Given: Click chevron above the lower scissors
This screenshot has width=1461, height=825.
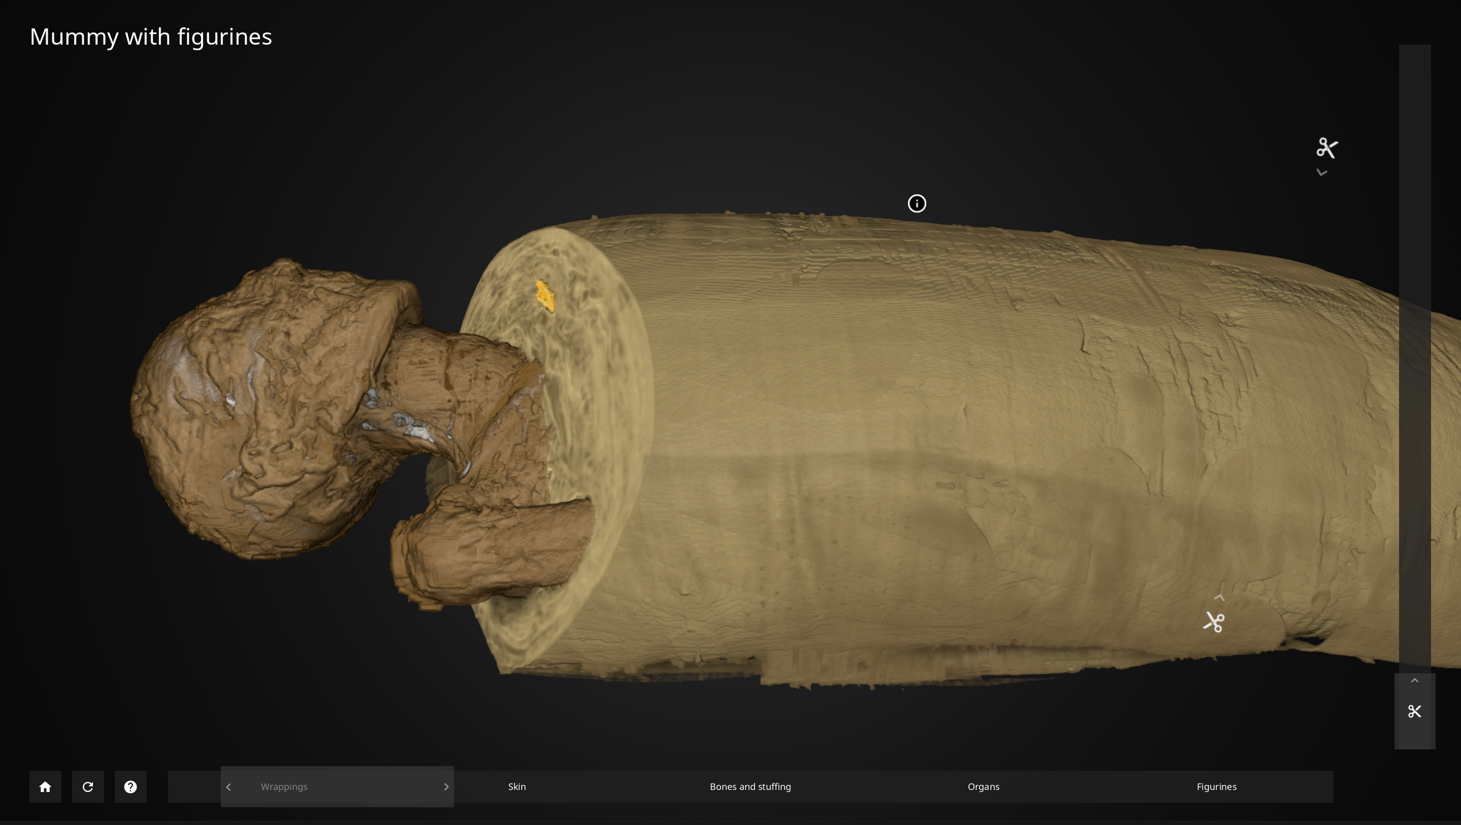Looking at the screenshot, I should pyautogui.click(x=1219, y=598).
